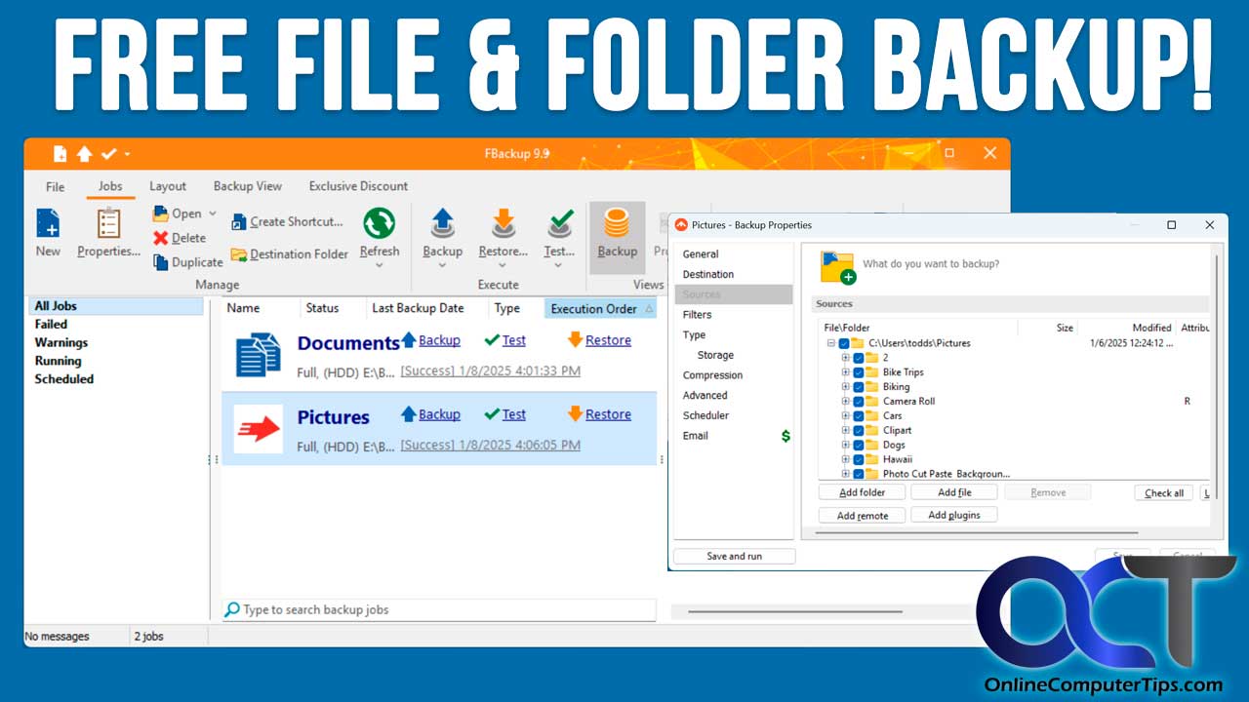The height and width of the screenshot is (702, 1249).
Task: Open the Scheduler page in Backup Properties
Action: 705,415
